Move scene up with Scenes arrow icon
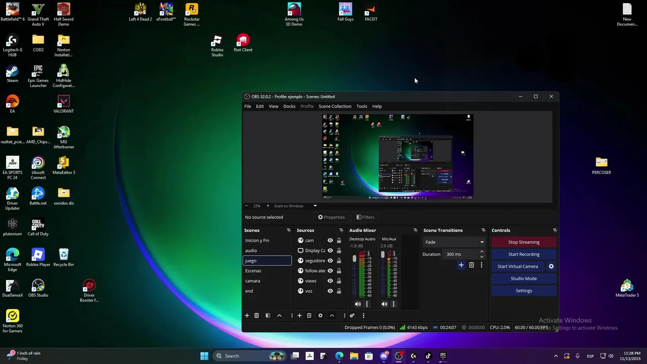This screenshot has width=647, height=364. pos(279,315)
